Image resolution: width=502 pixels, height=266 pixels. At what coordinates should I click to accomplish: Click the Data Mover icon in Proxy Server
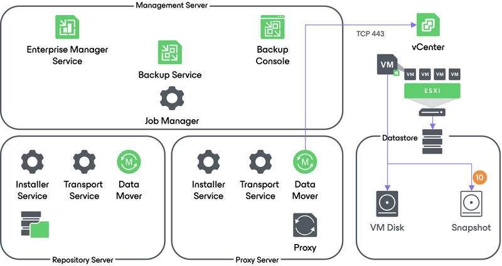click(305, 161)
